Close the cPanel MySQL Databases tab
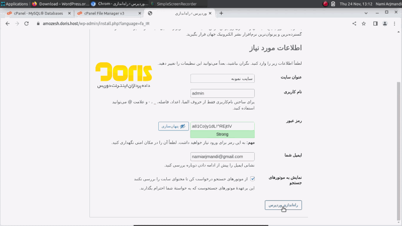 (69, 14)
